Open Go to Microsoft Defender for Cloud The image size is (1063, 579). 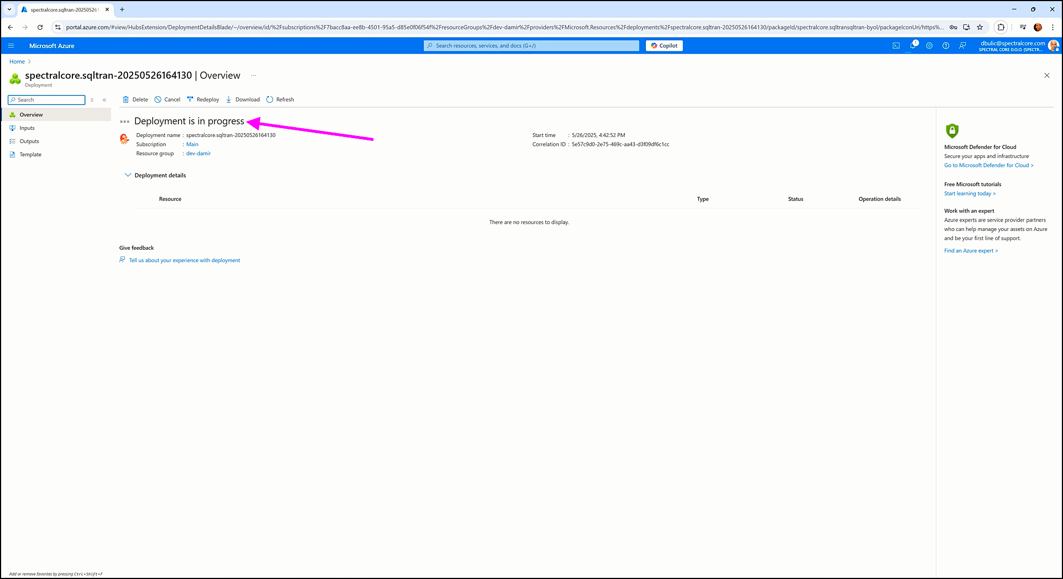pyautogui.click(x=988, y=165)
